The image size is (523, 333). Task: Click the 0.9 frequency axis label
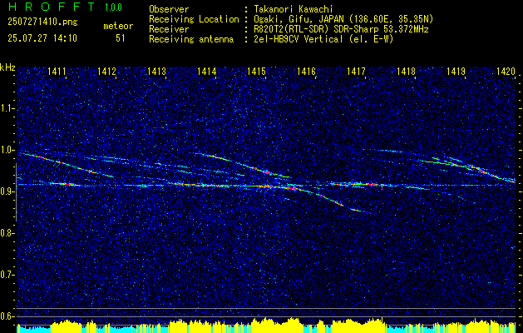tap(7, 191)
